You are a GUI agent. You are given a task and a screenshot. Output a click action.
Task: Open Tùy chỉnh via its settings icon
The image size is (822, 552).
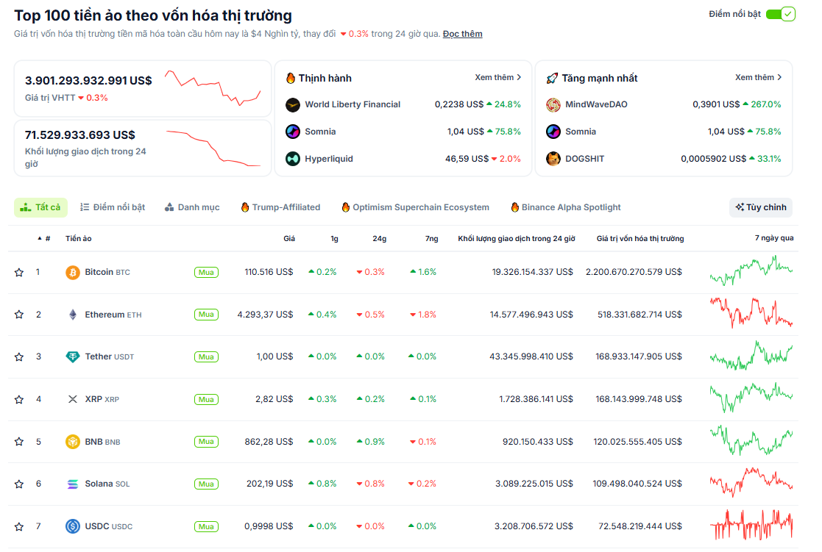pyautogui.click(x=740, y=207)
